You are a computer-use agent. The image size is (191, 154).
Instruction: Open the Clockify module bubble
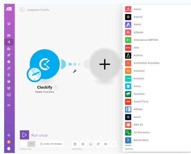point(45,64)
